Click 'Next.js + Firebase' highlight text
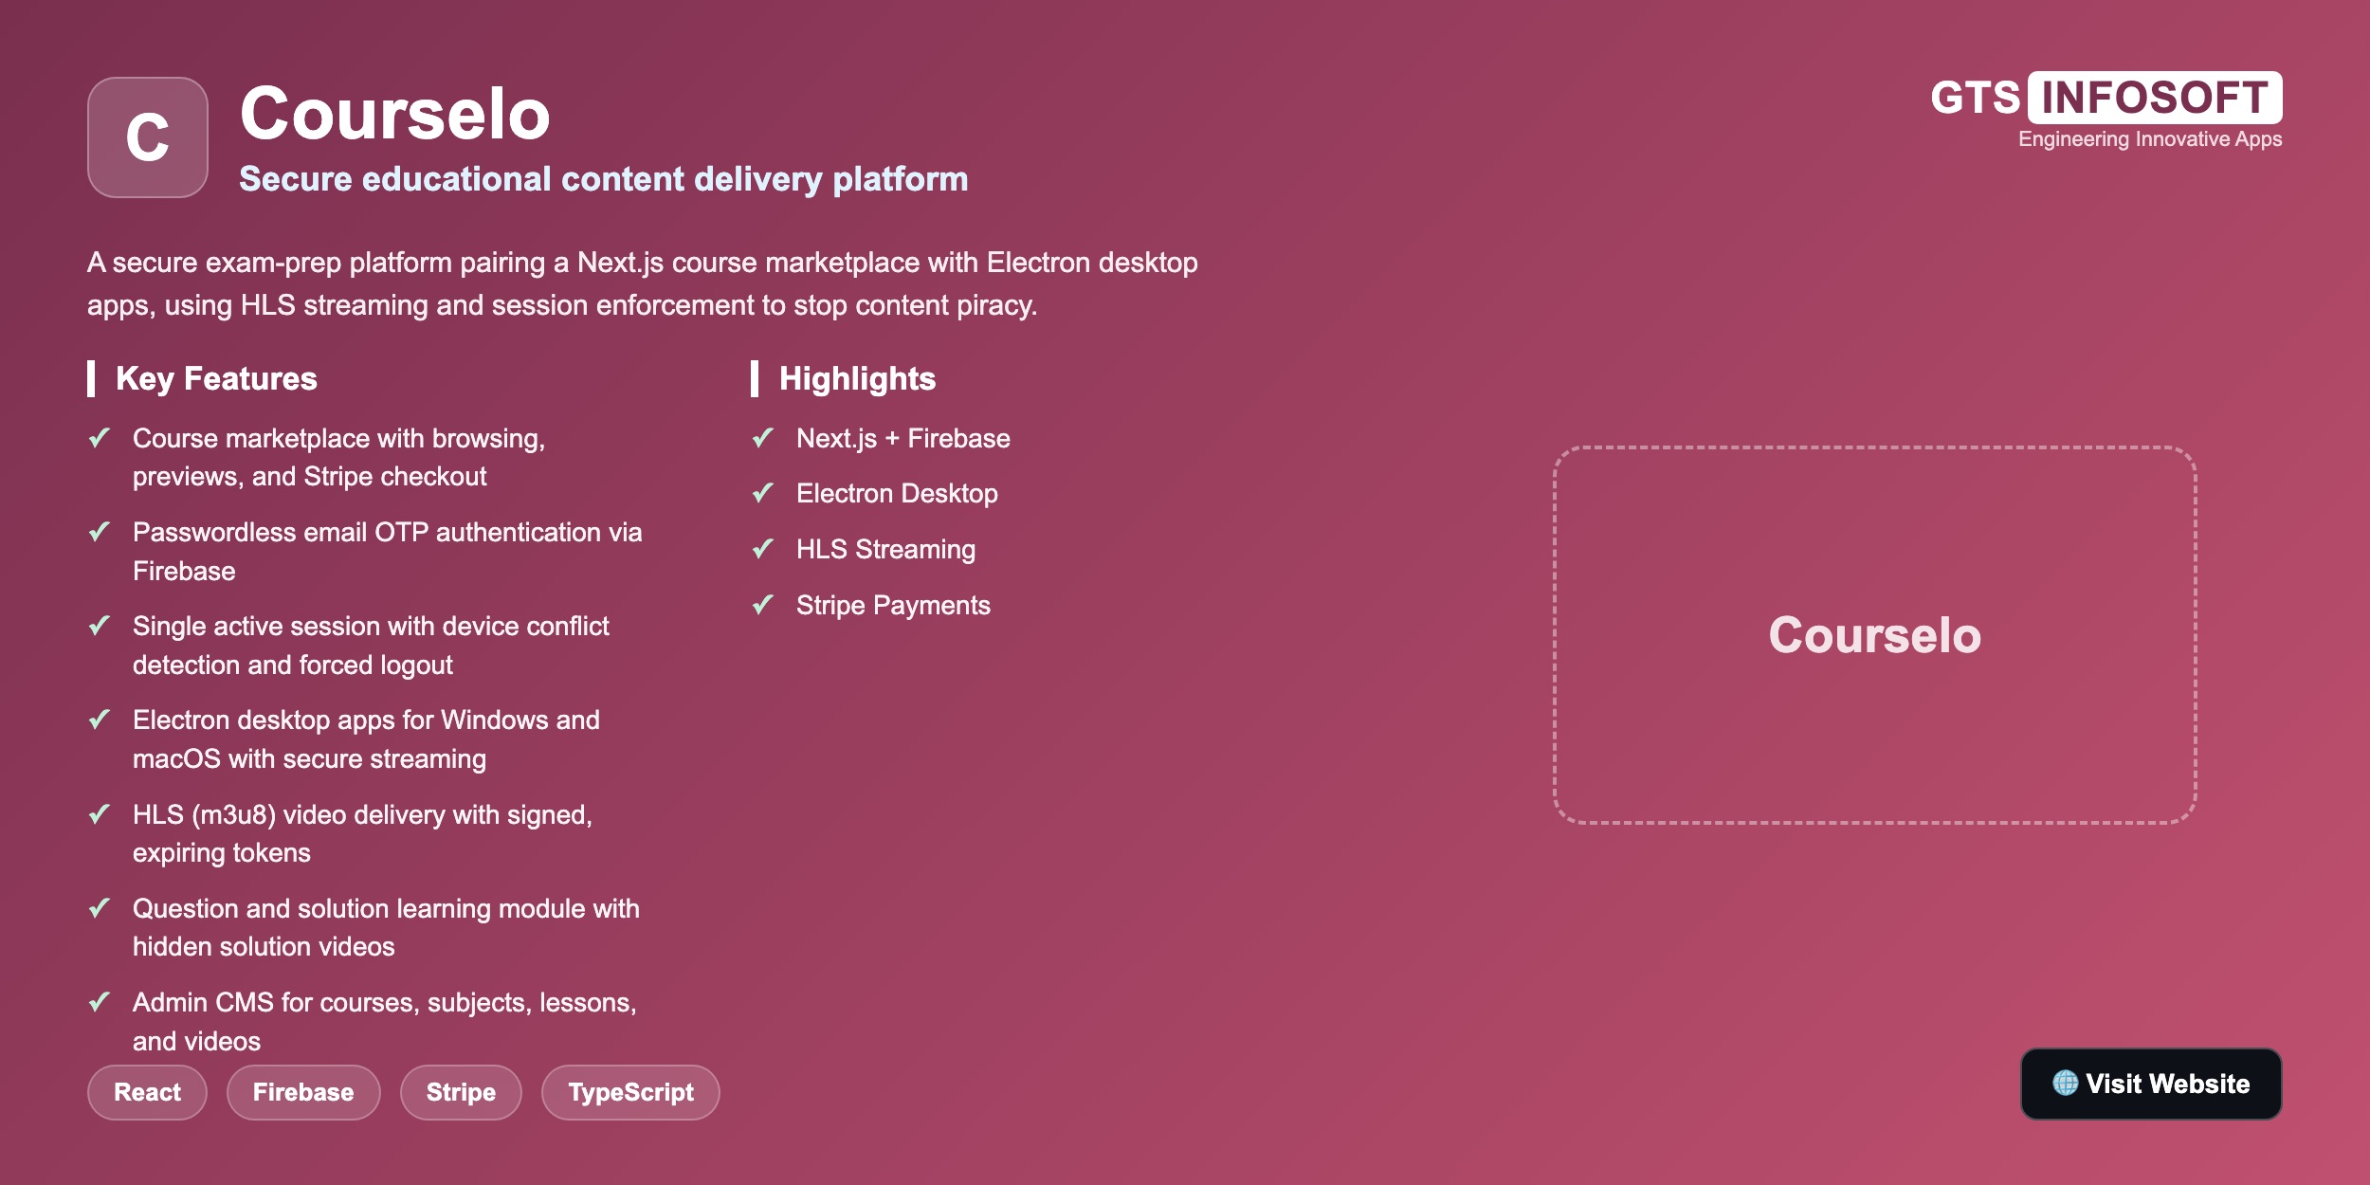This screenshot has width=2370, height=1185. [903, 438]
